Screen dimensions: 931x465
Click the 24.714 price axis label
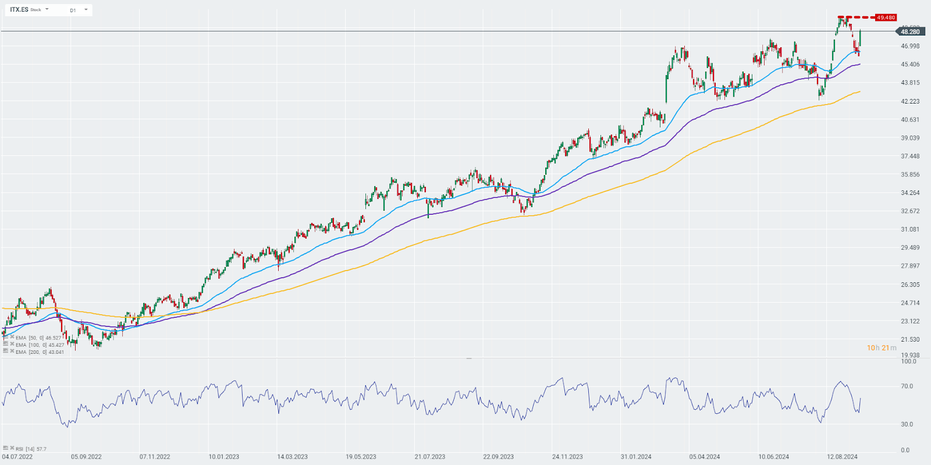(x=910, y=303)
